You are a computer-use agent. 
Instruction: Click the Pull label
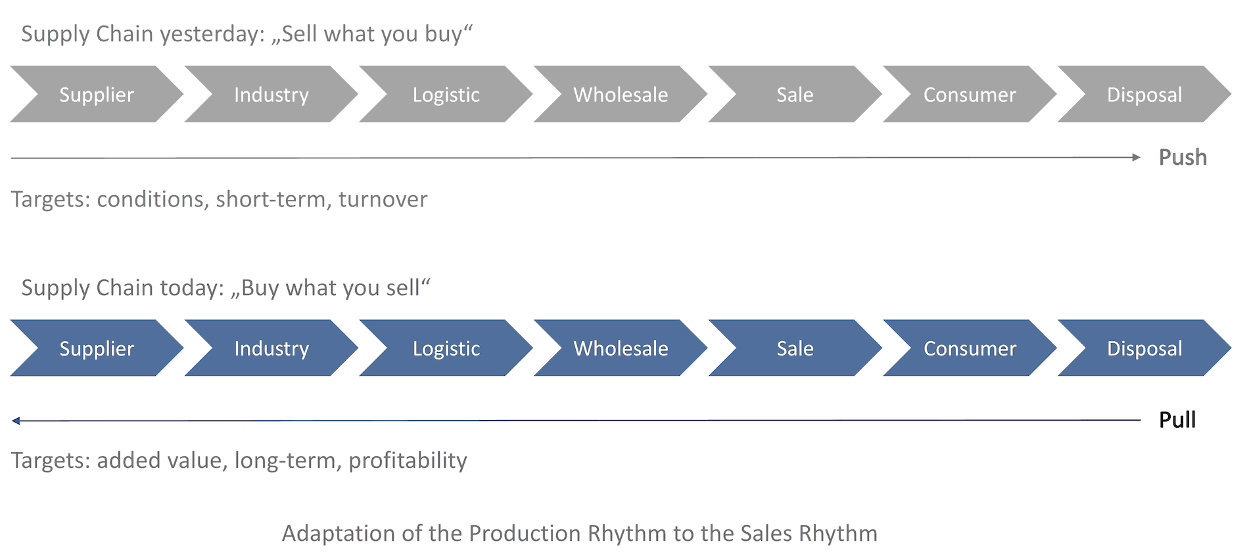click(1177, 420)
